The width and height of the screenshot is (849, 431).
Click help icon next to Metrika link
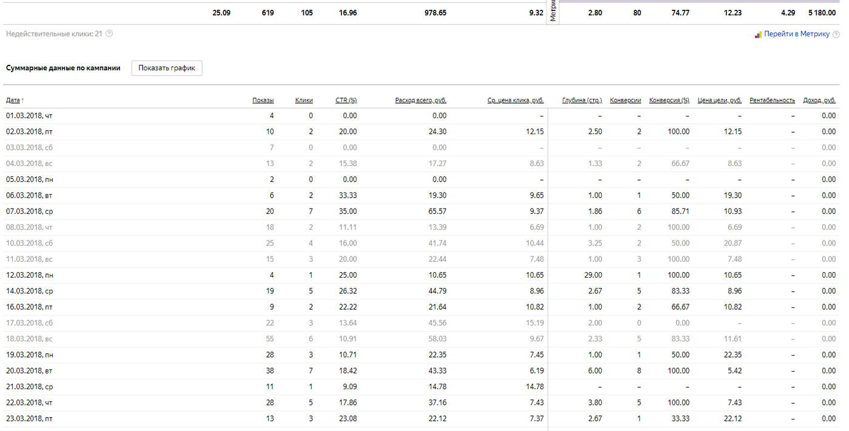point(836,35)
